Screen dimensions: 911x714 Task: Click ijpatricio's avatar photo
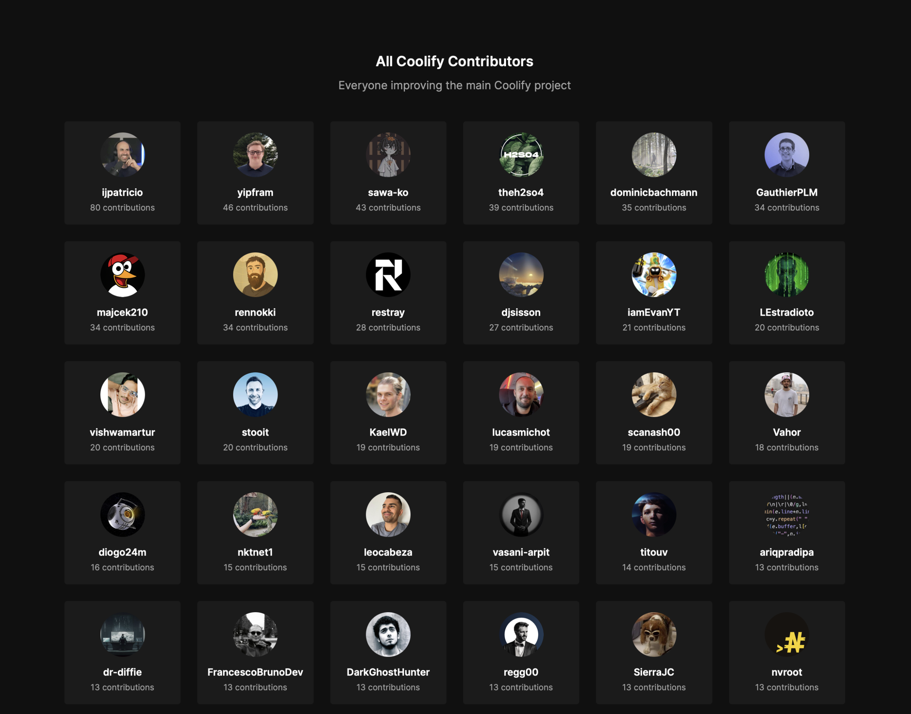click(122, 155)
